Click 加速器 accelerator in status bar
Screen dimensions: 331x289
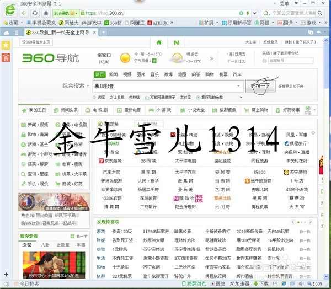coord(239,283)
